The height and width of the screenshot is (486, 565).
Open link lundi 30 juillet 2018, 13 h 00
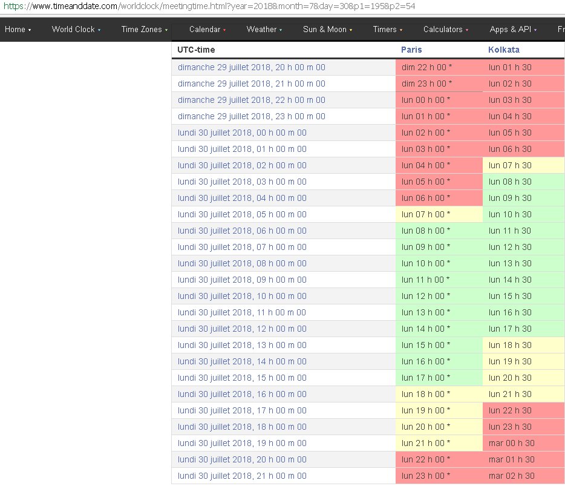pyautogui.click(x=242, y=345)
